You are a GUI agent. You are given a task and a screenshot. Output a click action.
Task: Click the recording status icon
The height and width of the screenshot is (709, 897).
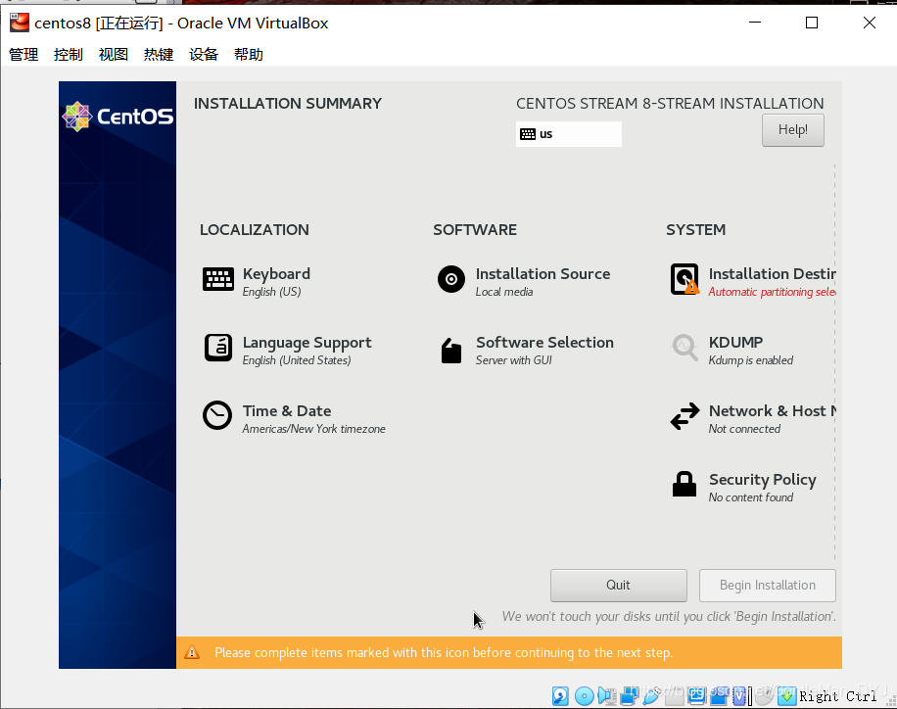point(719,696)
